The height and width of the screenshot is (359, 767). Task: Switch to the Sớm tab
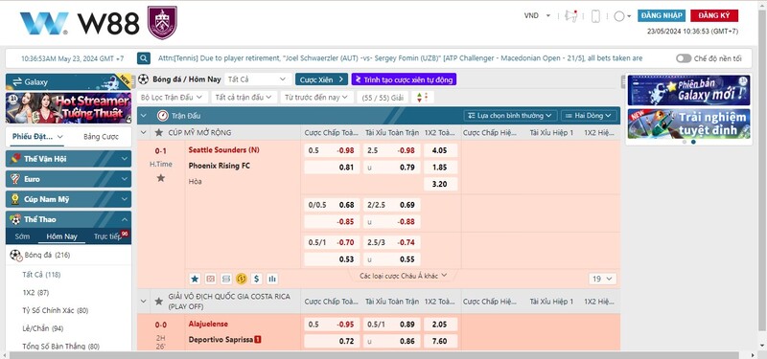[22, 236]
